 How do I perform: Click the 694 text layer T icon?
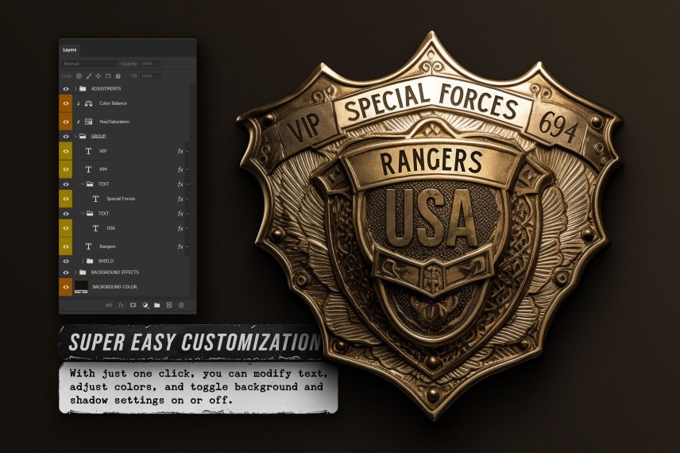pos(88,169)
